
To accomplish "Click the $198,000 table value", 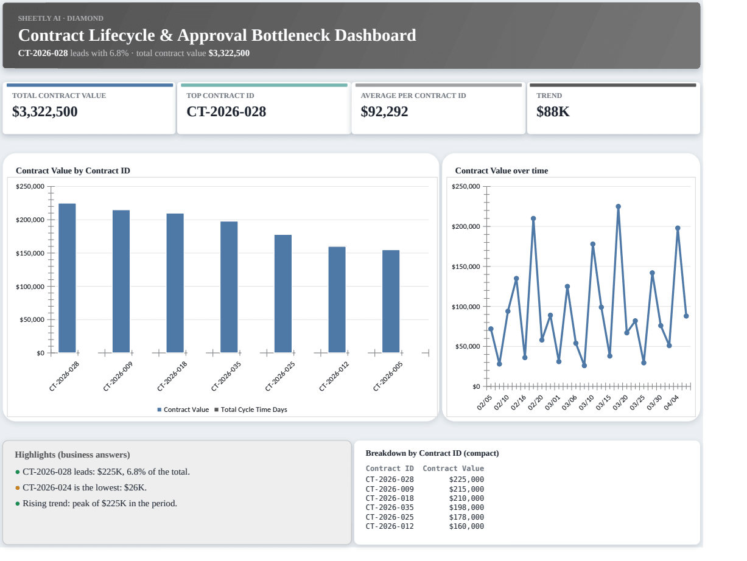I will coord(467,507).
